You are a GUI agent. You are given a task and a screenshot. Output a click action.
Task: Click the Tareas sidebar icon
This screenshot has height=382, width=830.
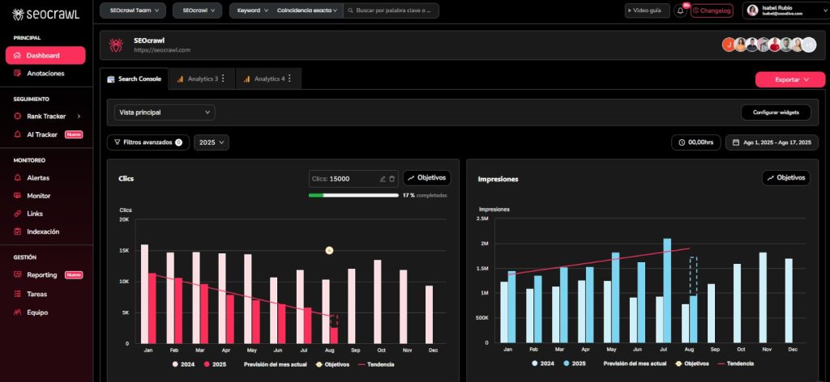[18, 295]
